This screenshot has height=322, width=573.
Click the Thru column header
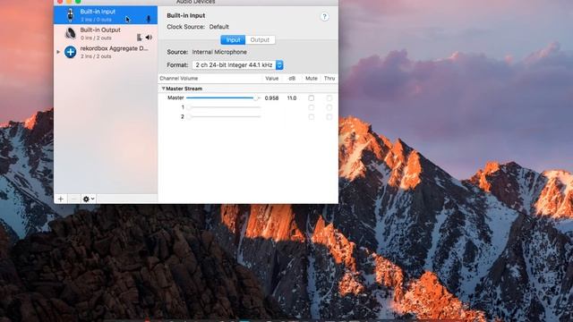(329, 78)
